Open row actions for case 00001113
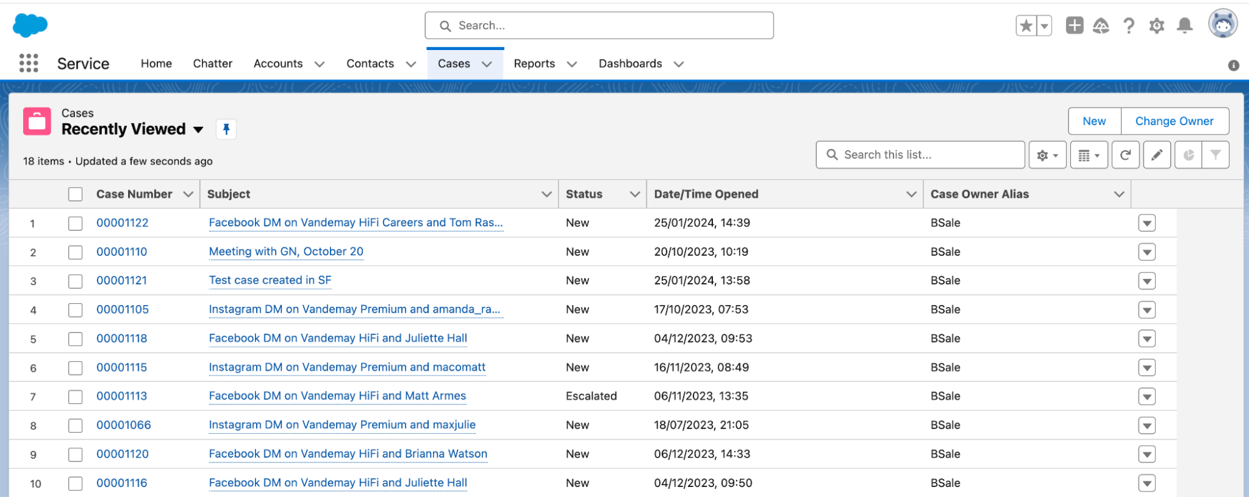This screenshot has height=497, width=1249. tap(1147, 396)
